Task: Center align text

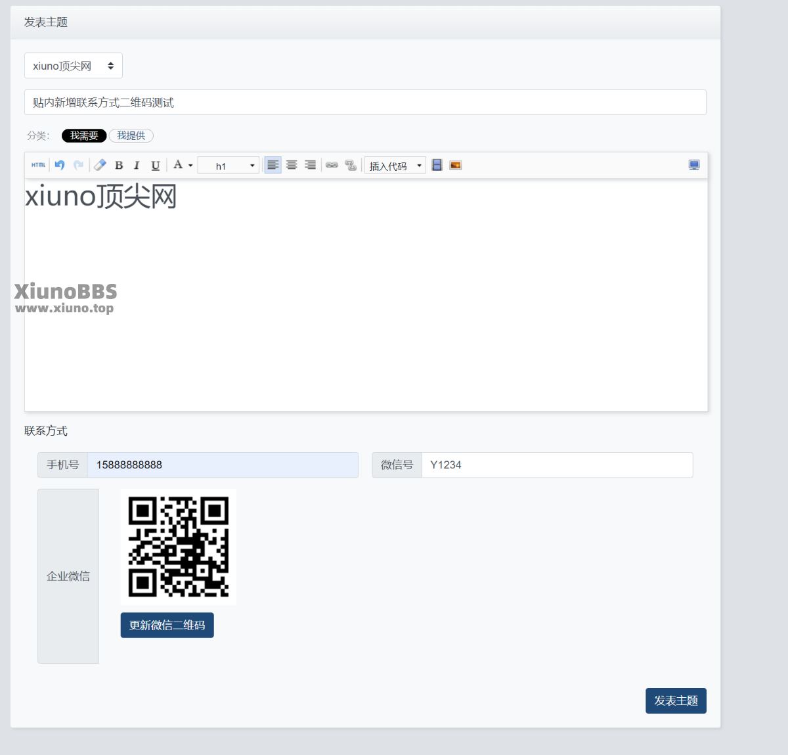Action: point(292,165)
